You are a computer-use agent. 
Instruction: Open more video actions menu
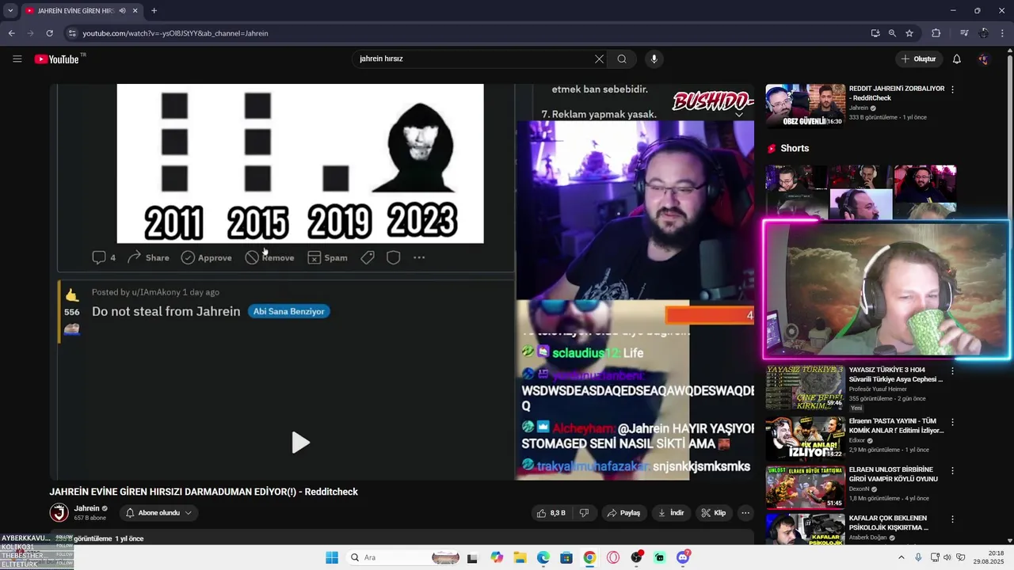(745, 513)
